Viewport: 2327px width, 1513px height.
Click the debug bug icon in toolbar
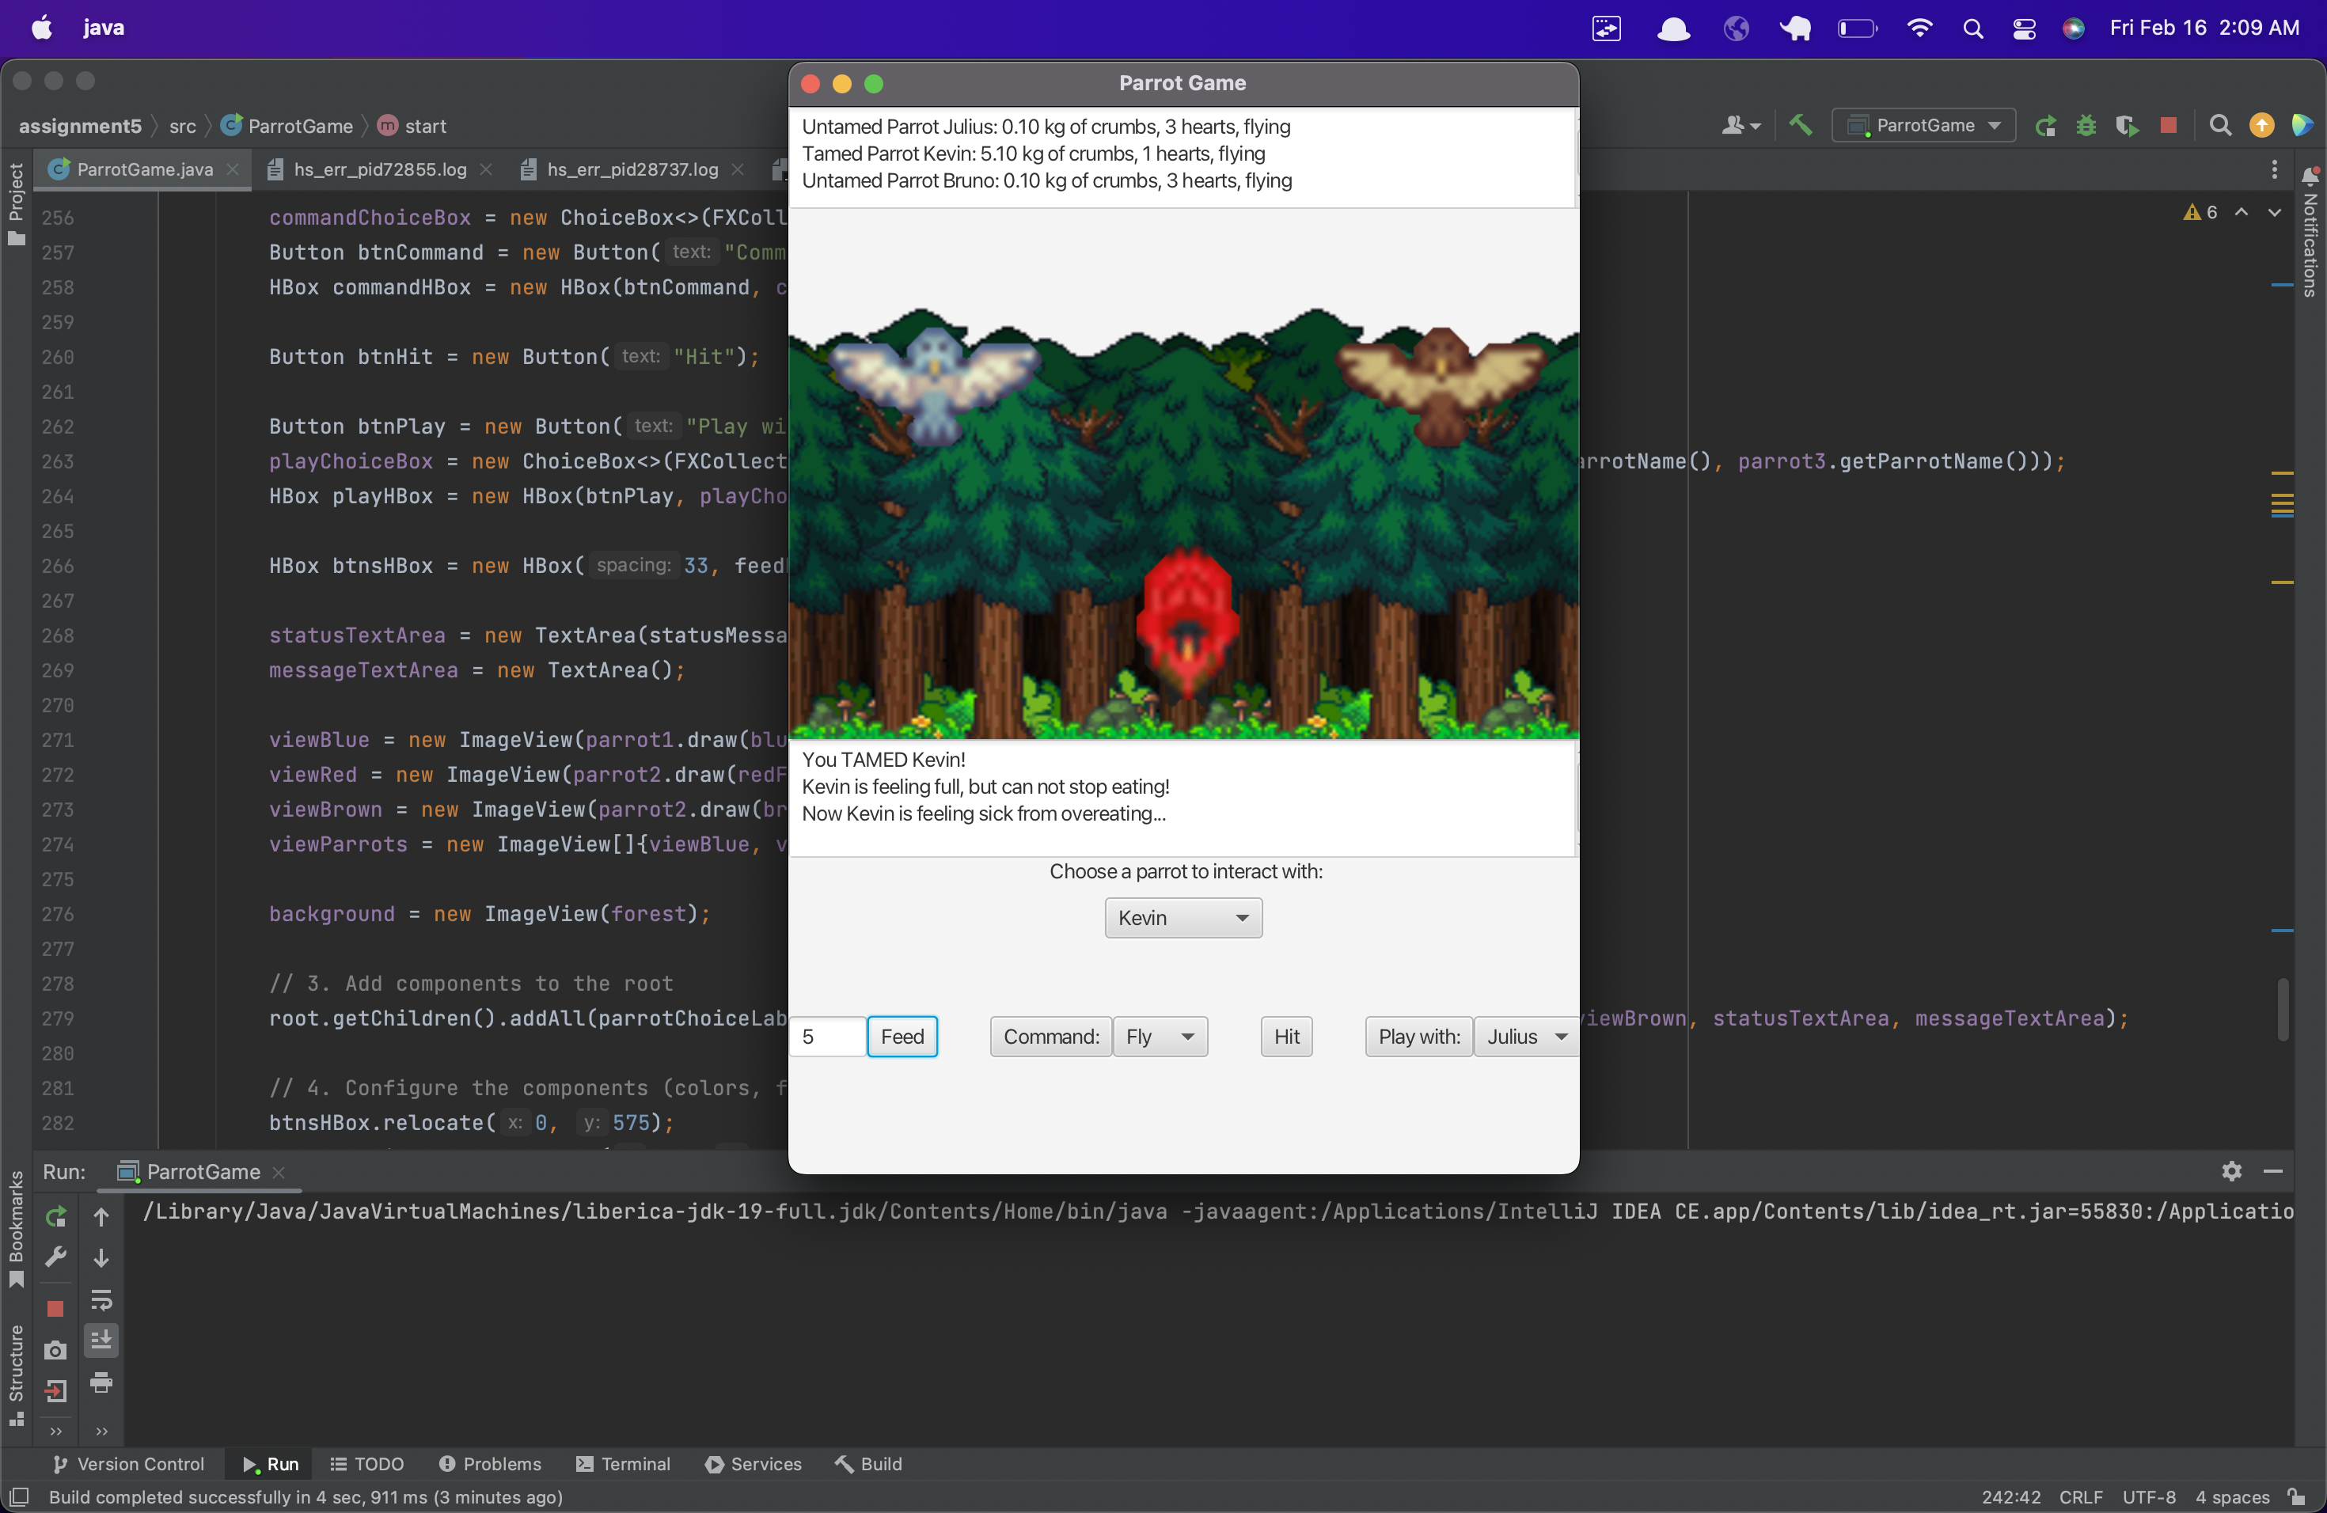(2086, 125)
